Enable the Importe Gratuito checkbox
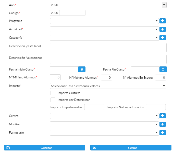Screen dimensions: 174x153 tap(53, 93)
